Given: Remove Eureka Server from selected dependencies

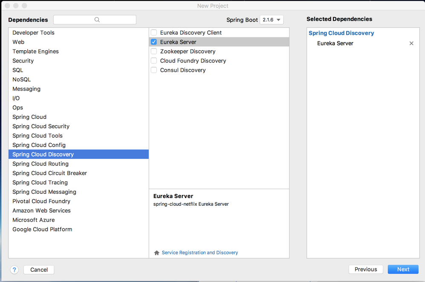Looking at the screenshot, I should click(x=411, y=43).
